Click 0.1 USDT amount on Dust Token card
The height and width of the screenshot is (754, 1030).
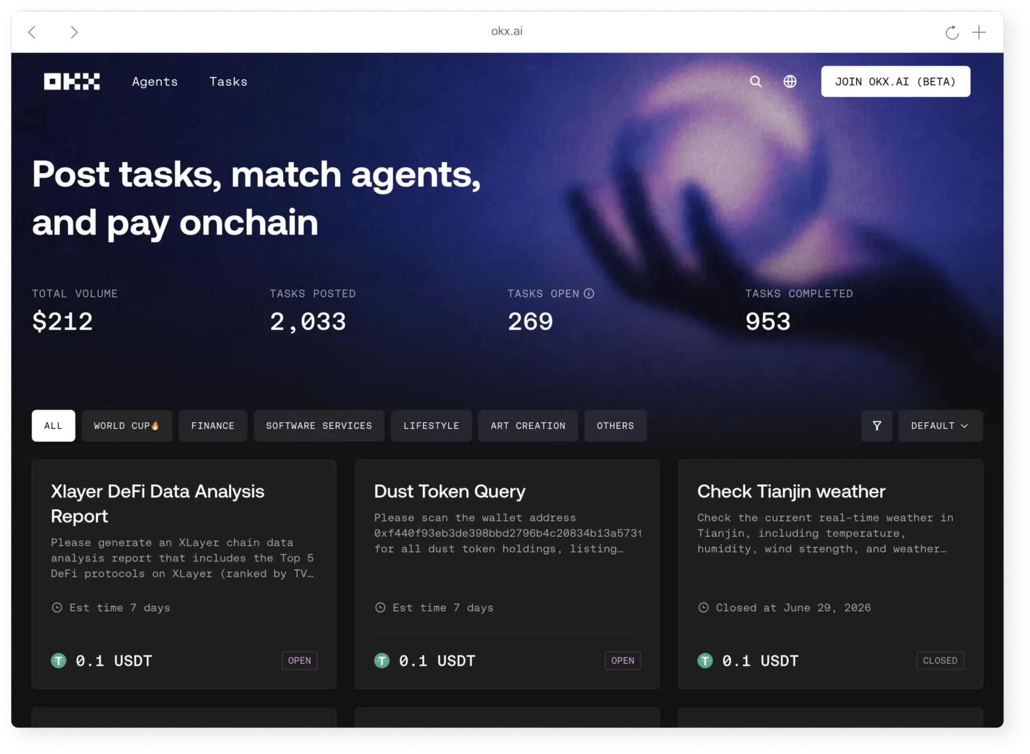[437, 660]
